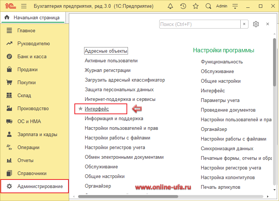Click the Зарплата и кадры person icon
Image resolution: width=279 pixels, height=201 pixels.
(x=9, y=134)
